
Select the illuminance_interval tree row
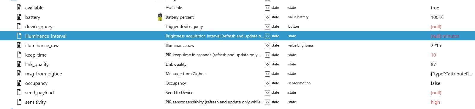pos(237,36)
